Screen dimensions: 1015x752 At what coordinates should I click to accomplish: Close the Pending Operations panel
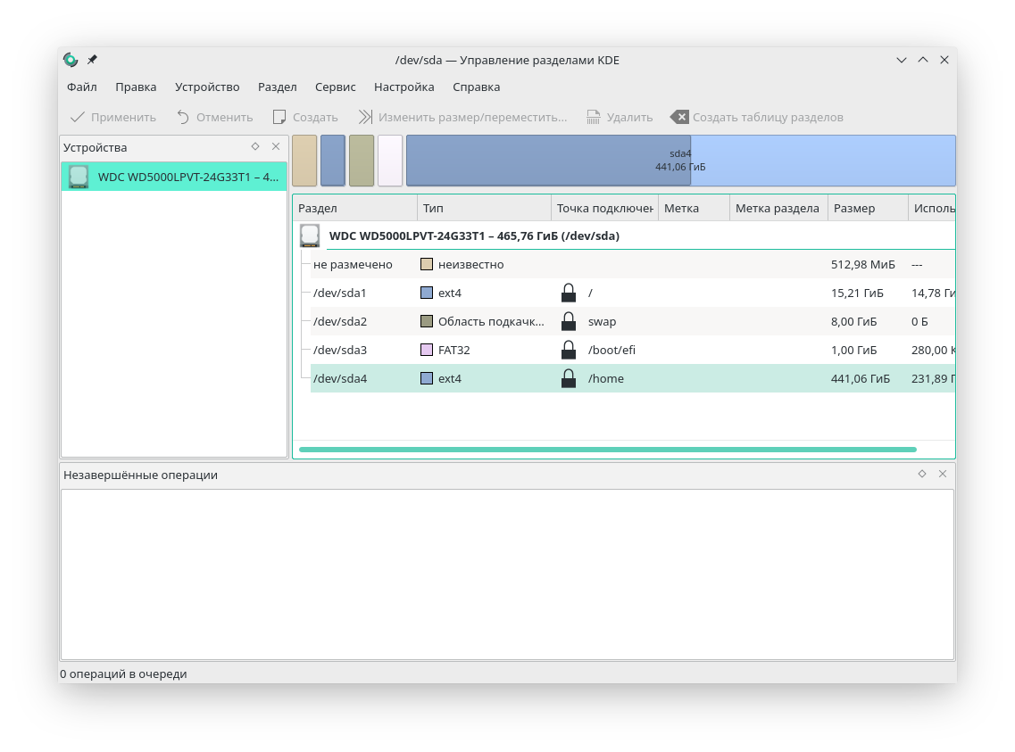tap(943, 474)
